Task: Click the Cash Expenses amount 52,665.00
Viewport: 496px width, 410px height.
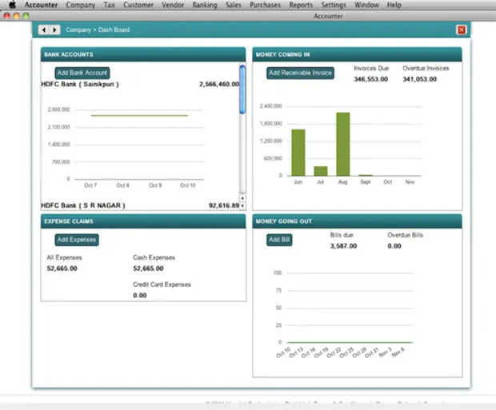Action: point(148,269)
